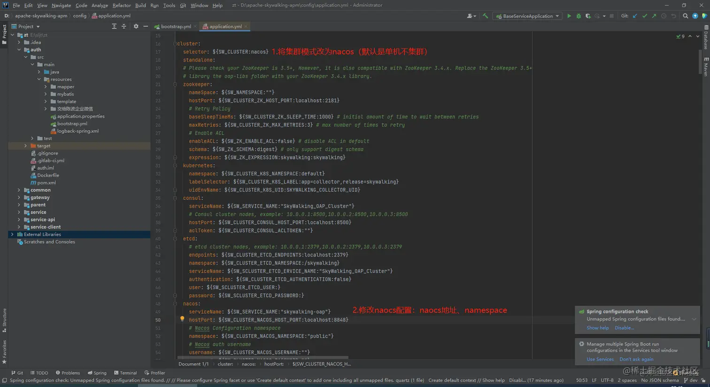Image resolution: width=710 pixels, height=387 pixels.
Task: Toggle Terminal tool window
Action: [x=125, y=373]
